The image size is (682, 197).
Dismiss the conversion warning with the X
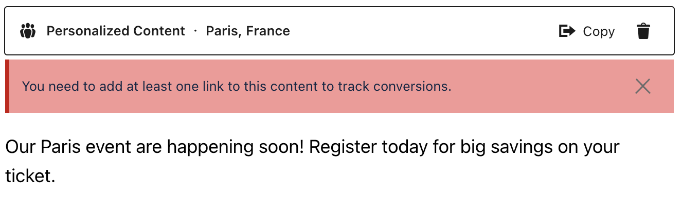click(x=643, y=86)
